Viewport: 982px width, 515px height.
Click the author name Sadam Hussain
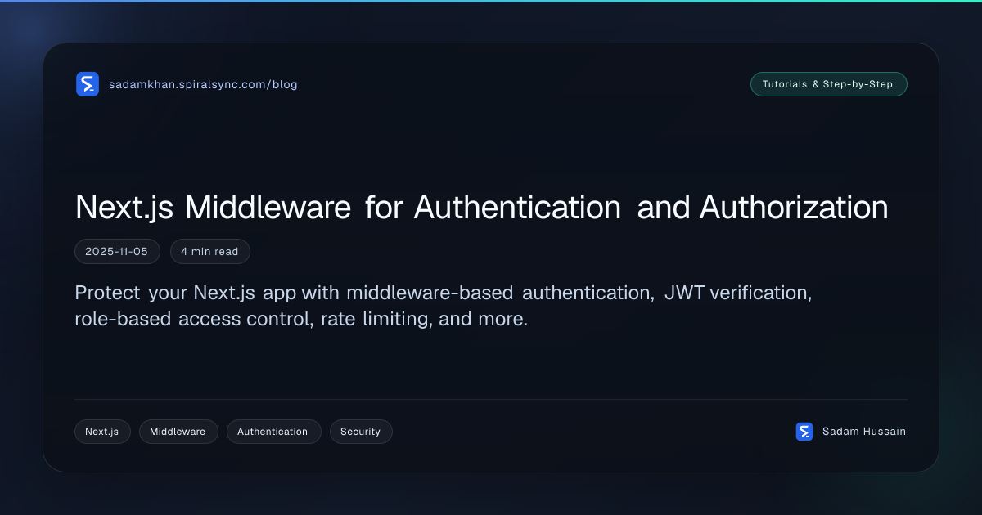864,432
